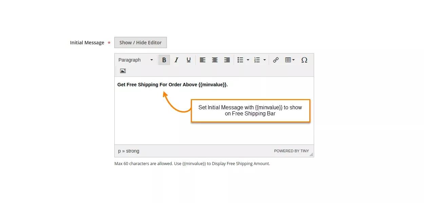Image resolution: width=424 pixels, height=203 pixels.
Task: Insert a bullet list
Action: click(240, 60)
